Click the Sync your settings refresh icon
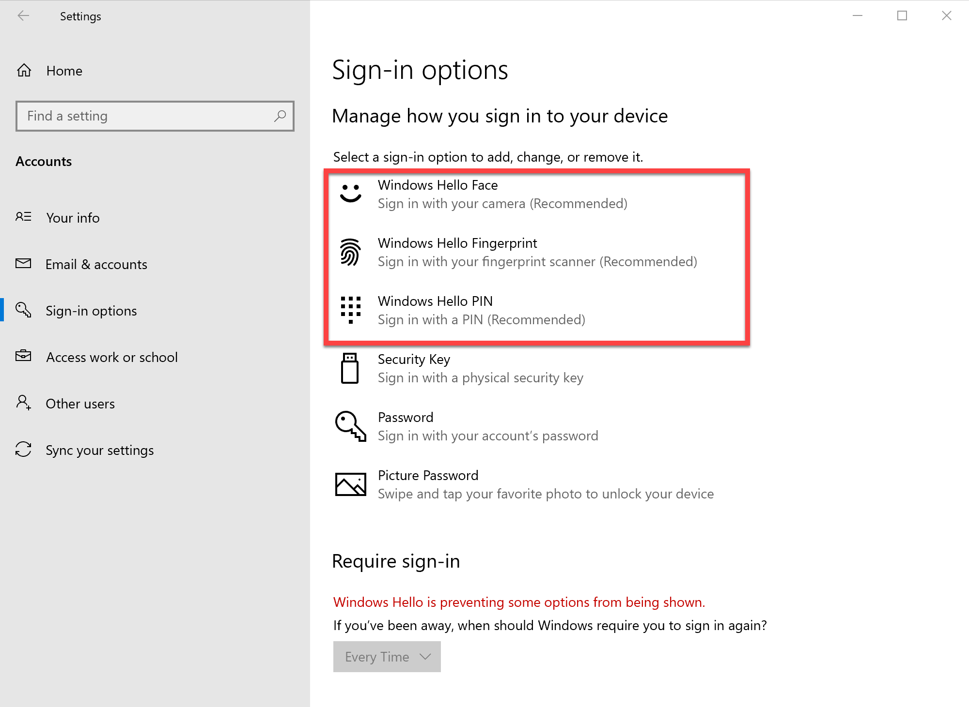The image size is (969, 707). click(x=23, y=450)
